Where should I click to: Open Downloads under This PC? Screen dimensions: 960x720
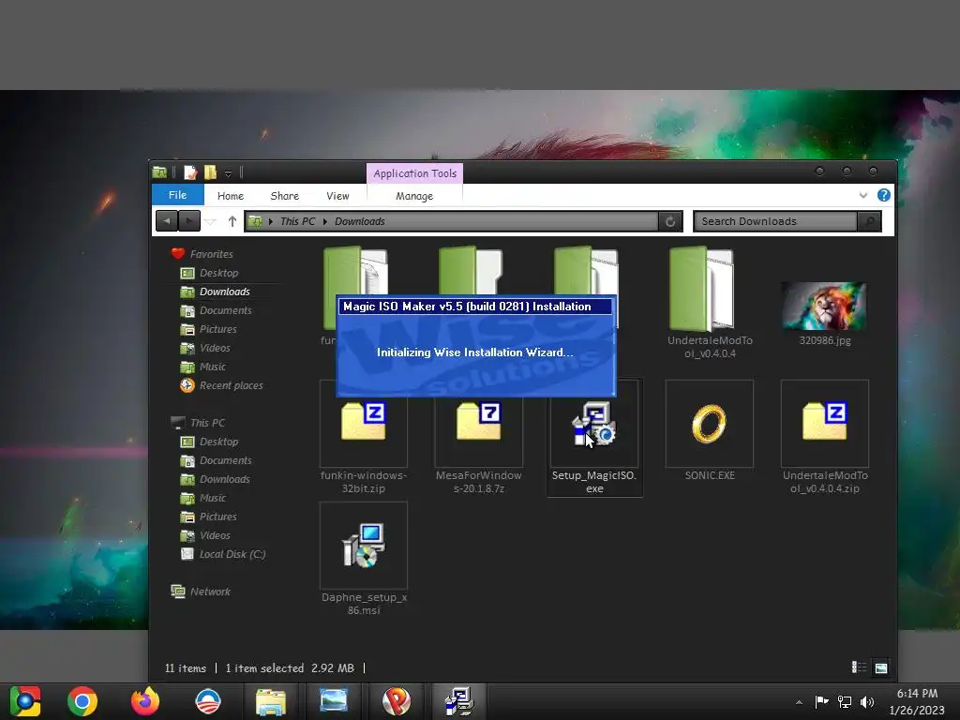[x=224, y=479]
